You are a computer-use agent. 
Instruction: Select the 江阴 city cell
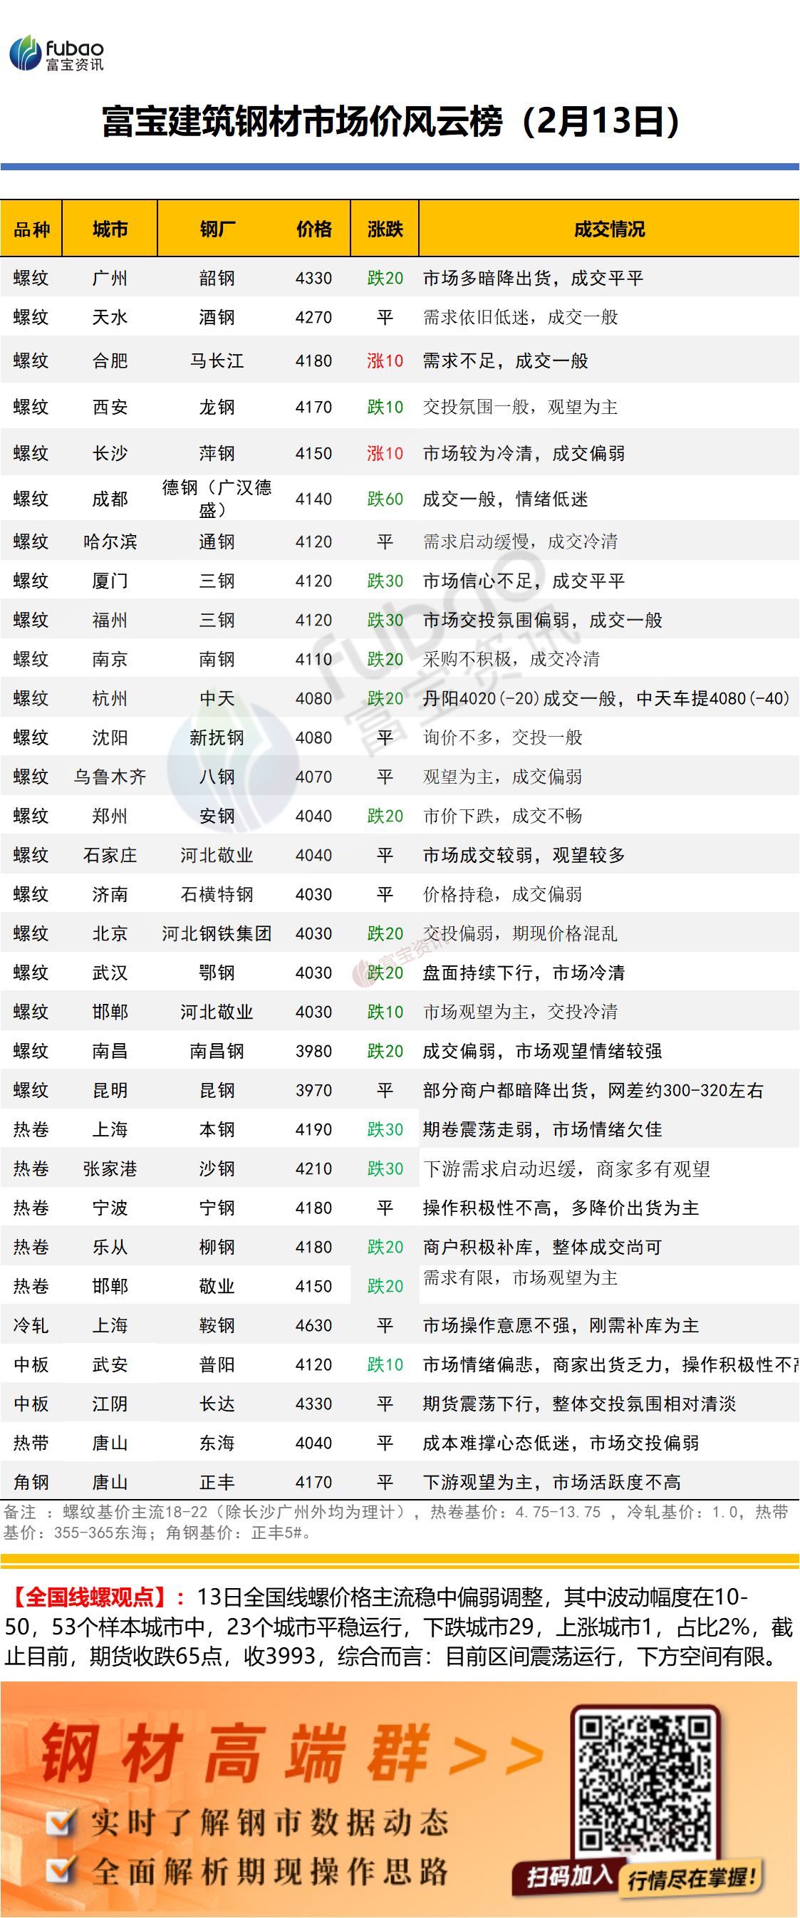[x=110, y=1404]
